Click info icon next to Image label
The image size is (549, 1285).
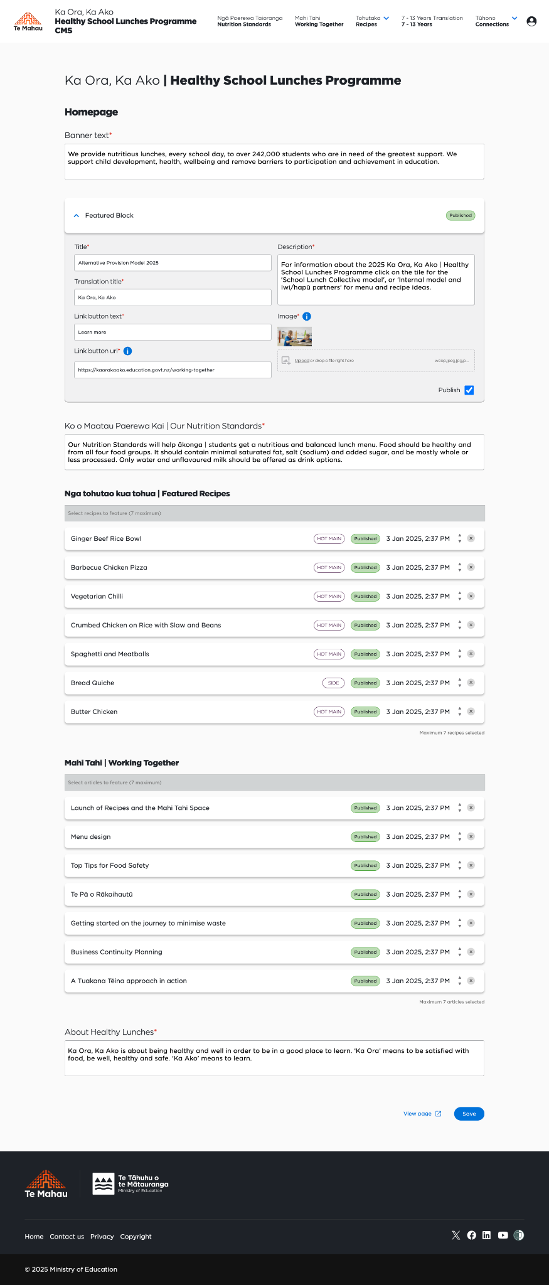pyautogui.click(x=307, y=317)
